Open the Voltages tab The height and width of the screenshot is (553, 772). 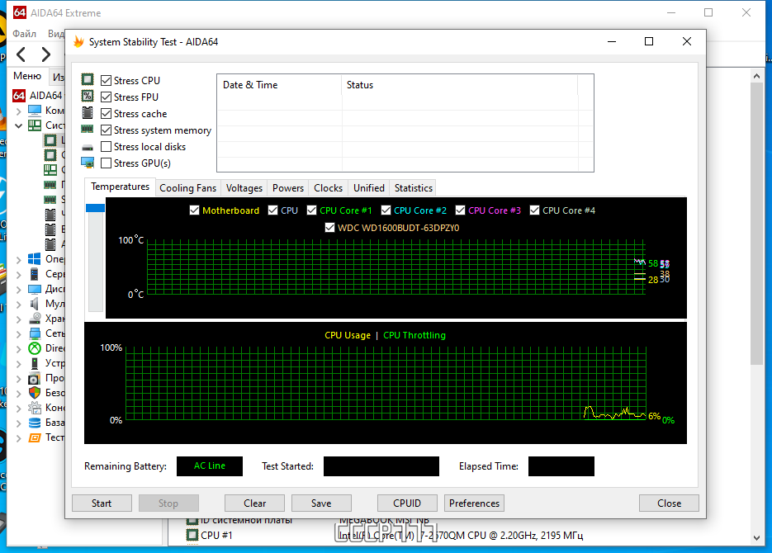[244, 188]
